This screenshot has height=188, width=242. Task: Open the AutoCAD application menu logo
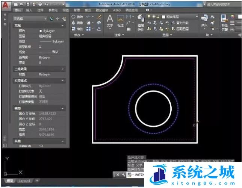point(6,5)
